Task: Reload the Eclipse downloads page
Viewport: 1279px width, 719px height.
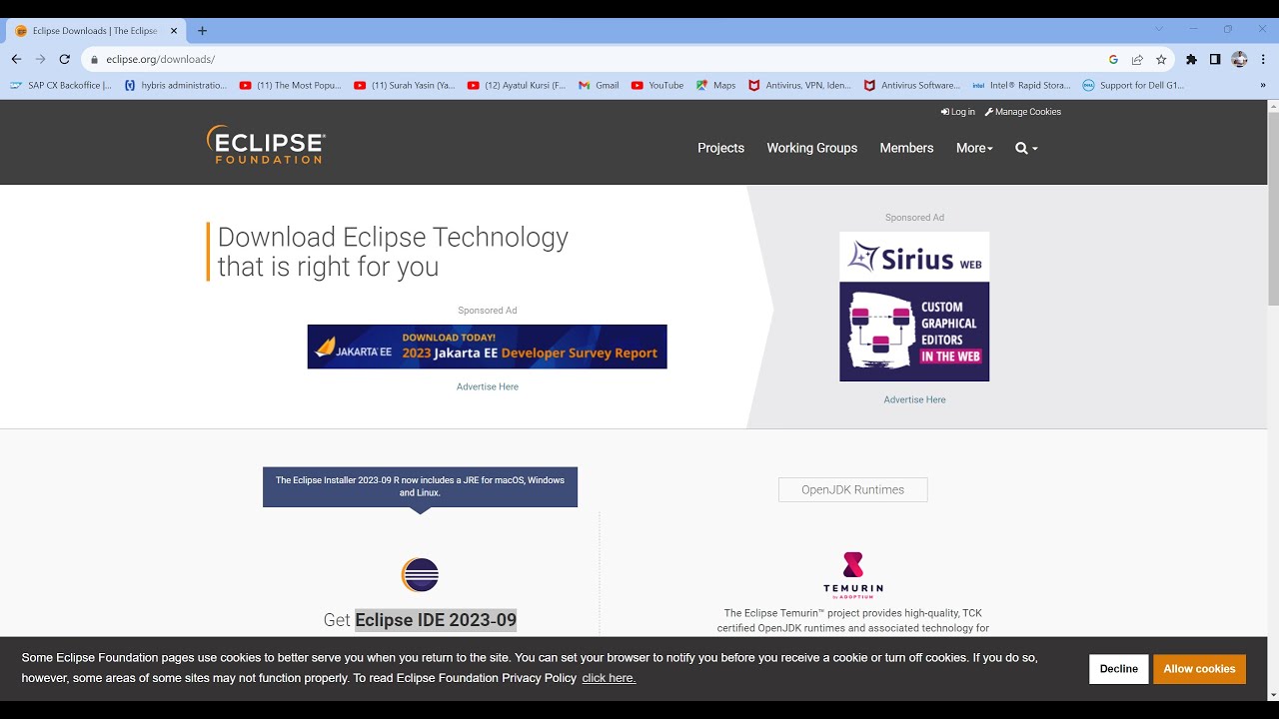Action: [65, 59]
